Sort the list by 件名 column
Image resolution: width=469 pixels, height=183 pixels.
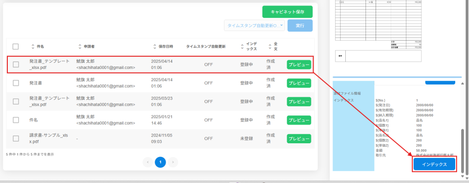click(33, 47)
